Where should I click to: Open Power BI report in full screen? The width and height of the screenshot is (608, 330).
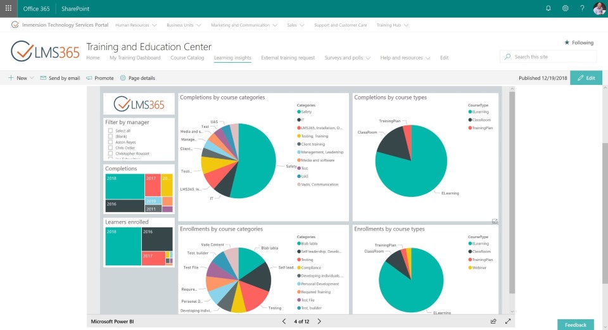(508, 322)
